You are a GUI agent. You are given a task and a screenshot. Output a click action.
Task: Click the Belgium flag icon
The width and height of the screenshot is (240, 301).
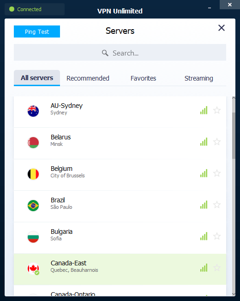click(x=33, y=174)
